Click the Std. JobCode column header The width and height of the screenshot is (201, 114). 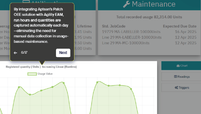coord(114,26)
